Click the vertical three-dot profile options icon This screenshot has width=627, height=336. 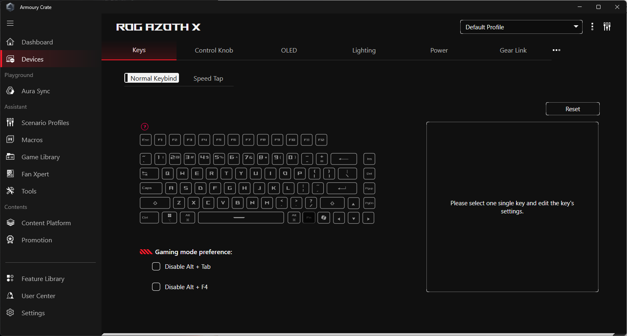tap(592, 27)
